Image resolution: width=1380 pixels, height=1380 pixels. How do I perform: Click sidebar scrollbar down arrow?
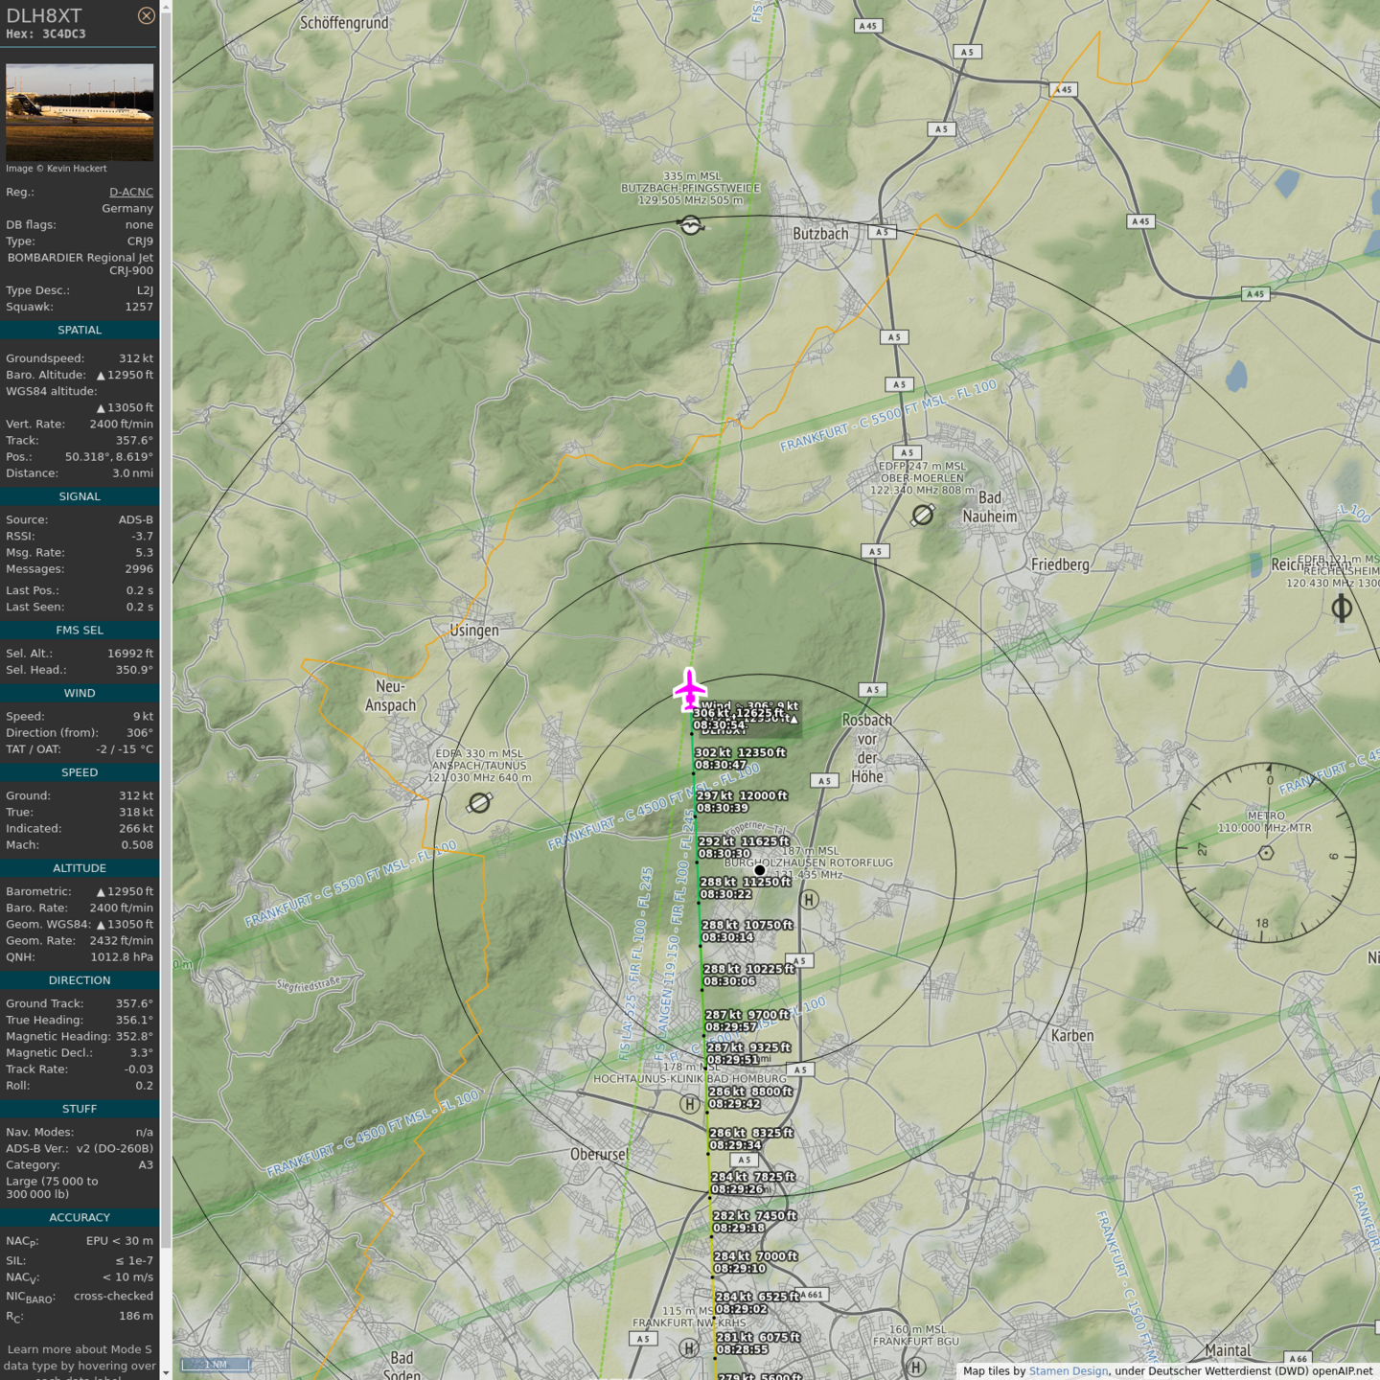(x=166, y=1373)
